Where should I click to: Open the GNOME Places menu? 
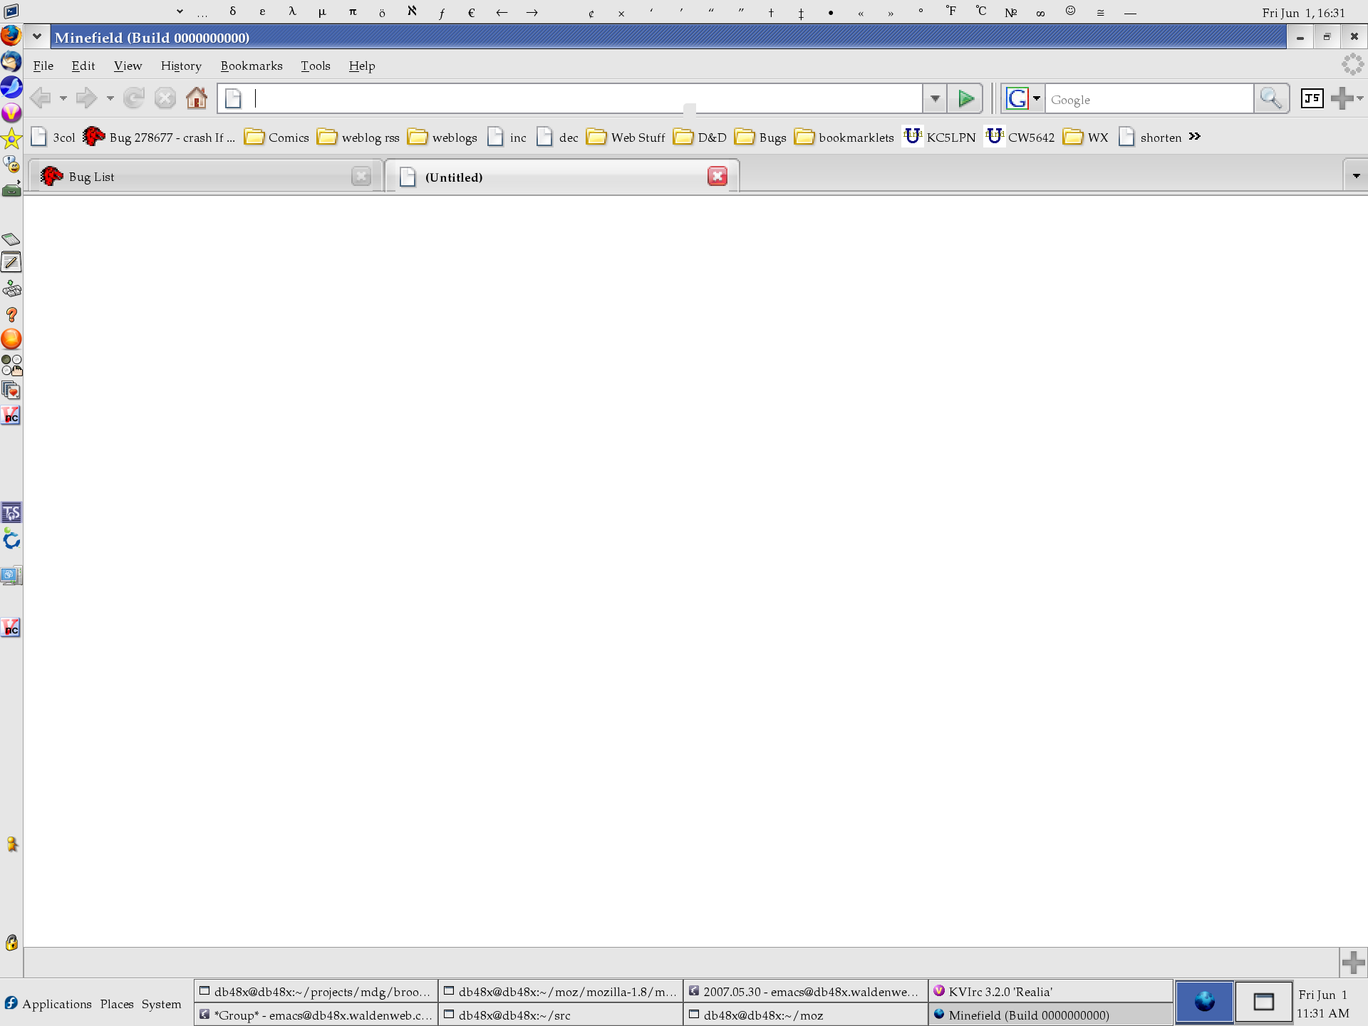pos(117,1004)
